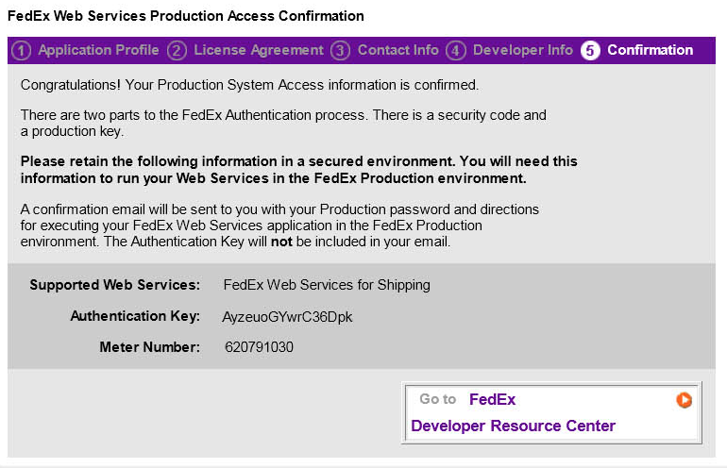The width and height of the screenshot is (727, 468).
Task: Open the Developer Resource Center link
Action: (513, 426)
